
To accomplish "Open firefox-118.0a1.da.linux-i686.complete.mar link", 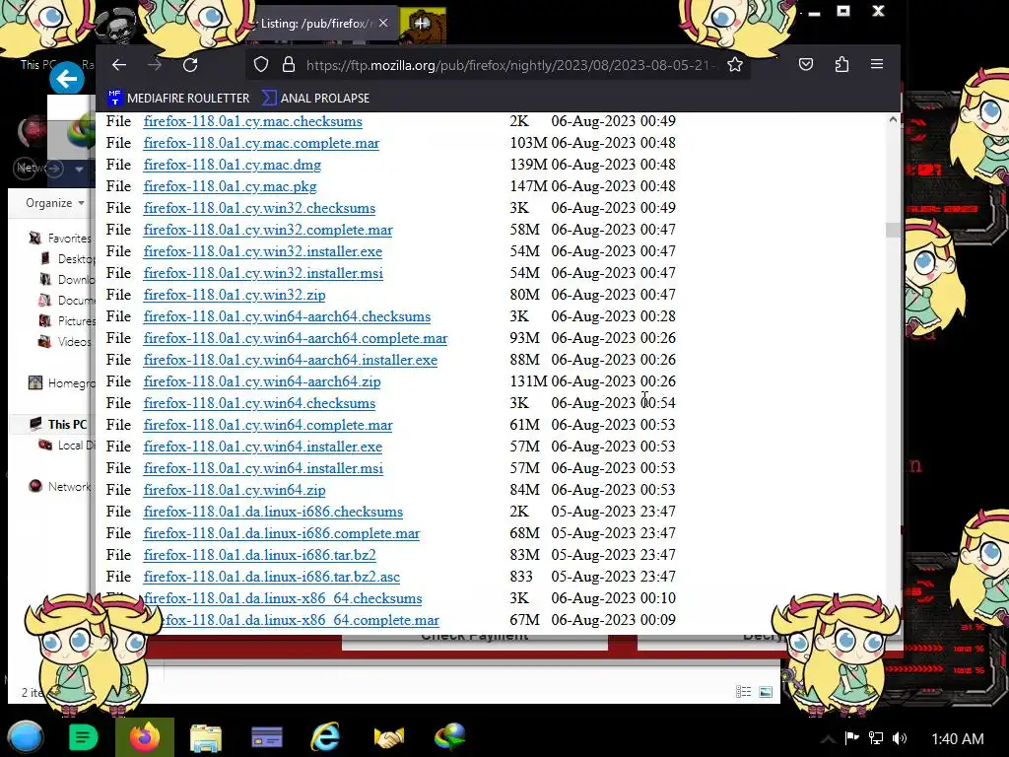I will [x=281, y=533].
